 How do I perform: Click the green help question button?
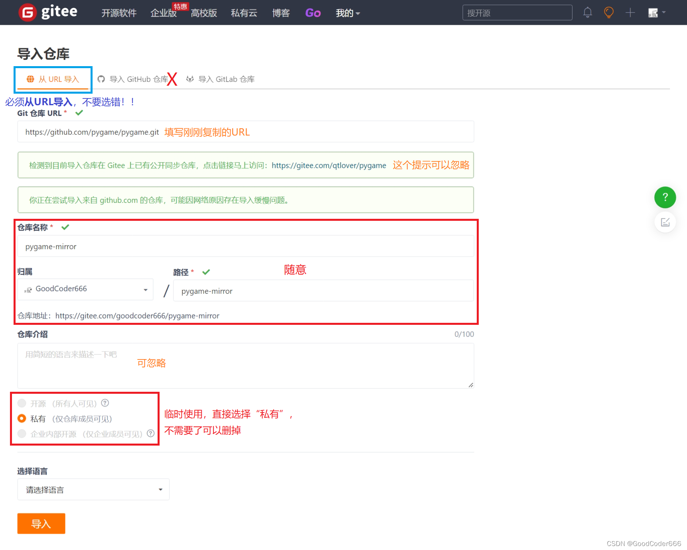(665, 197)
